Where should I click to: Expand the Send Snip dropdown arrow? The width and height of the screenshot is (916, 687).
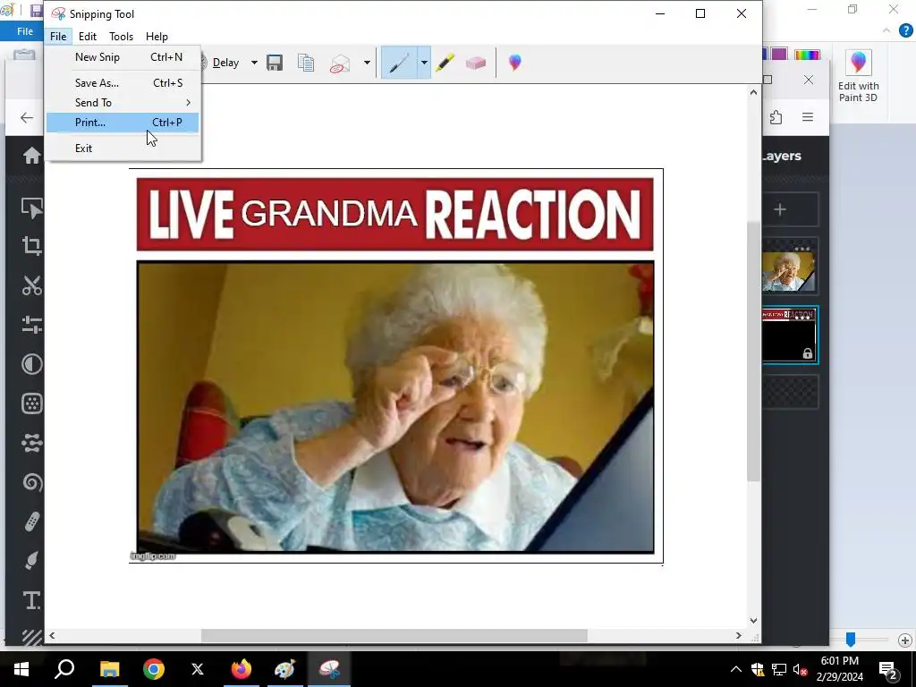(x=366, y=63)
